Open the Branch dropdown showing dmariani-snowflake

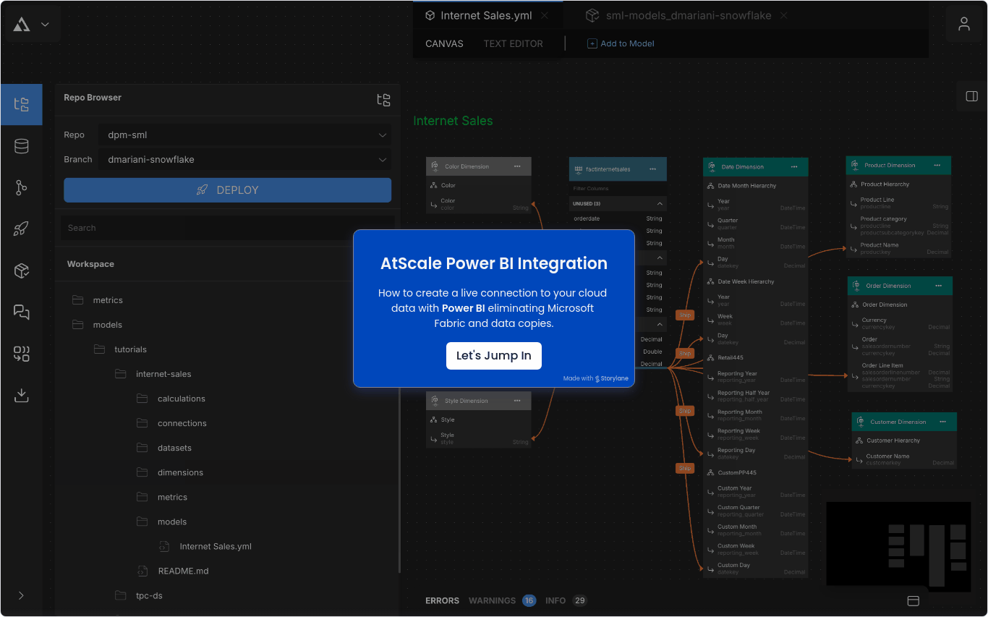click(244, 159)
